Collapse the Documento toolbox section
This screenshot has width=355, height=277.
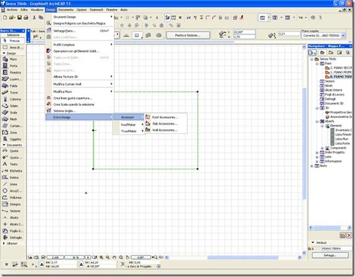coord(4,145)
